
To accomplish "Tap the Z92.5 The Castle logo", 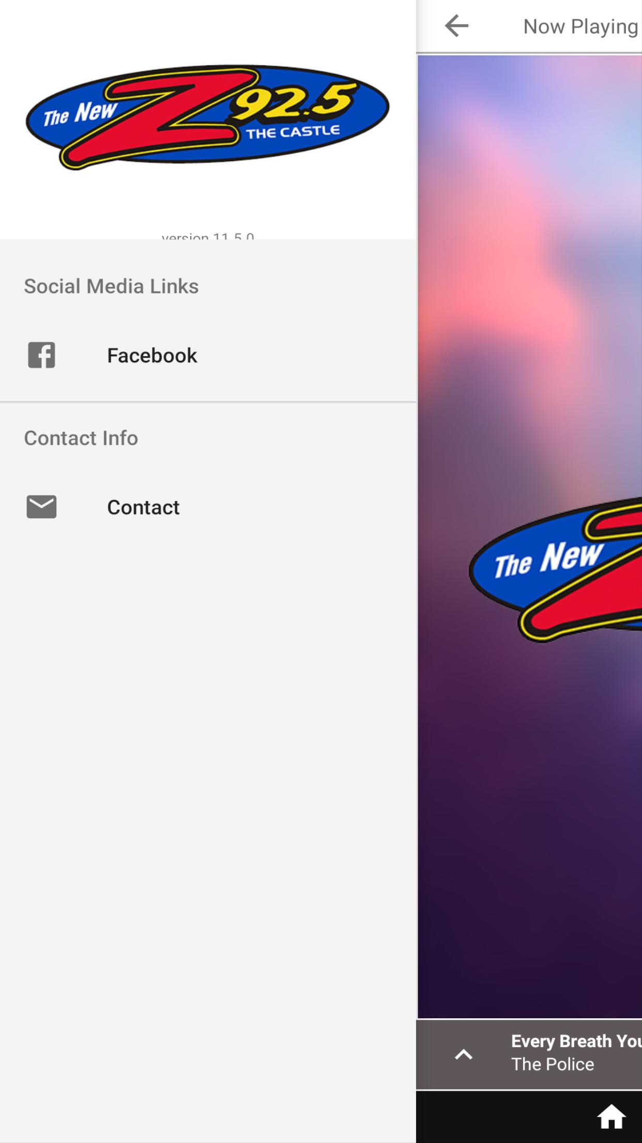I will pyautogui.click(x=207, y=116).
